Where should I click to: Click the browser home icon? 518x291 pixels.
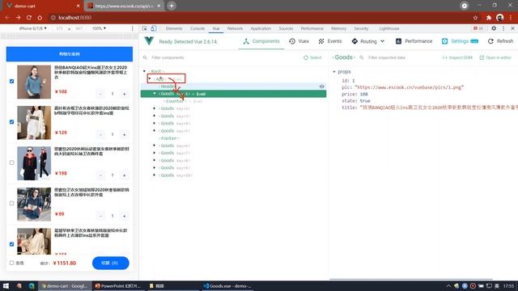click(40, 18)
